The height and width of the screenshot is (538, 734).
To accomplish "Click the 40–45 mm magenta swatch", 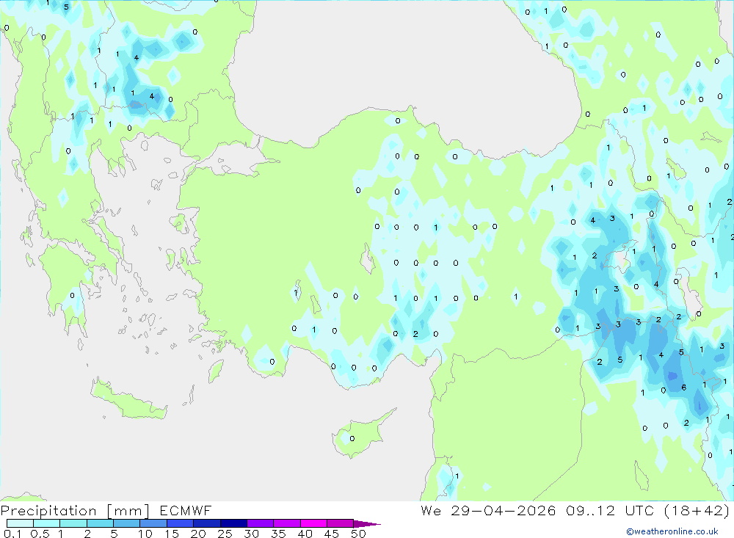I will (313, 523).
